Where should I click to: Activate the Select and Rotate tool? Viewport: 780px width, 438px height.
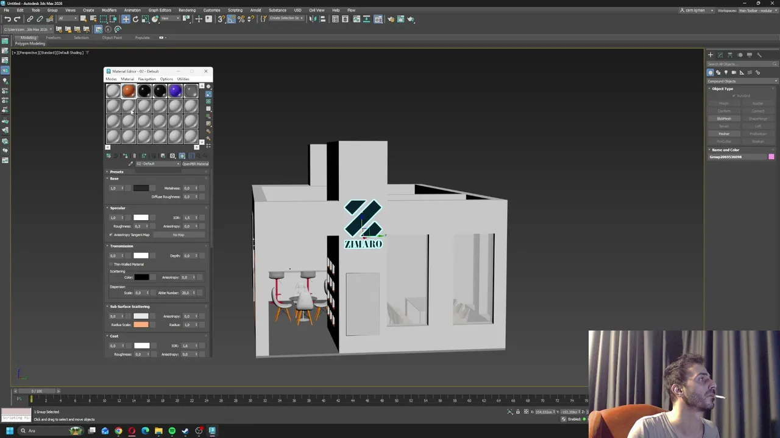[x=135, y=19]
